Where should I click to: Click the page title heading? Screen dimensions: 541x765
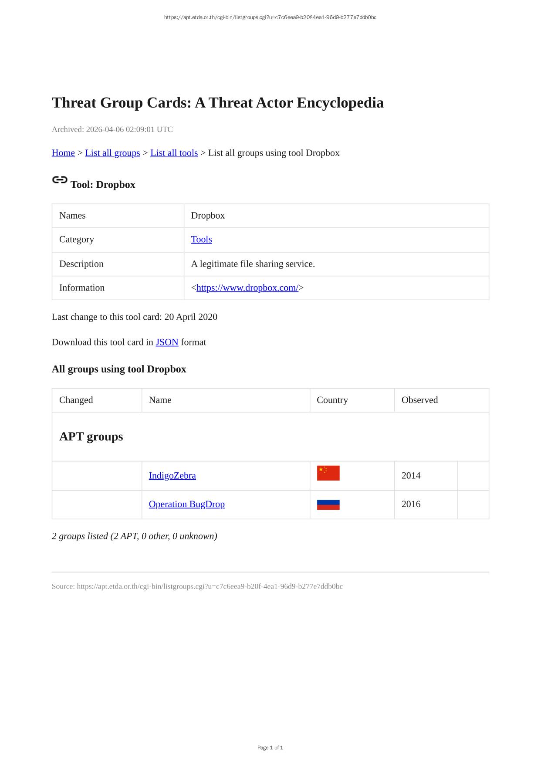point(217,103)
